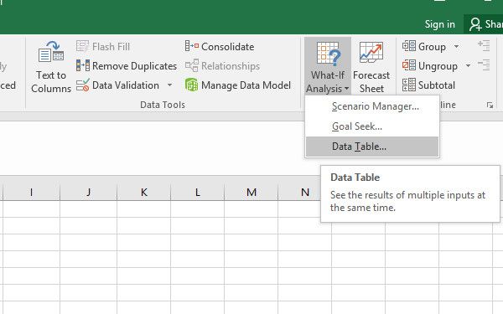
Task: Open Manage Data Model
Action: (x=238, y=85)
